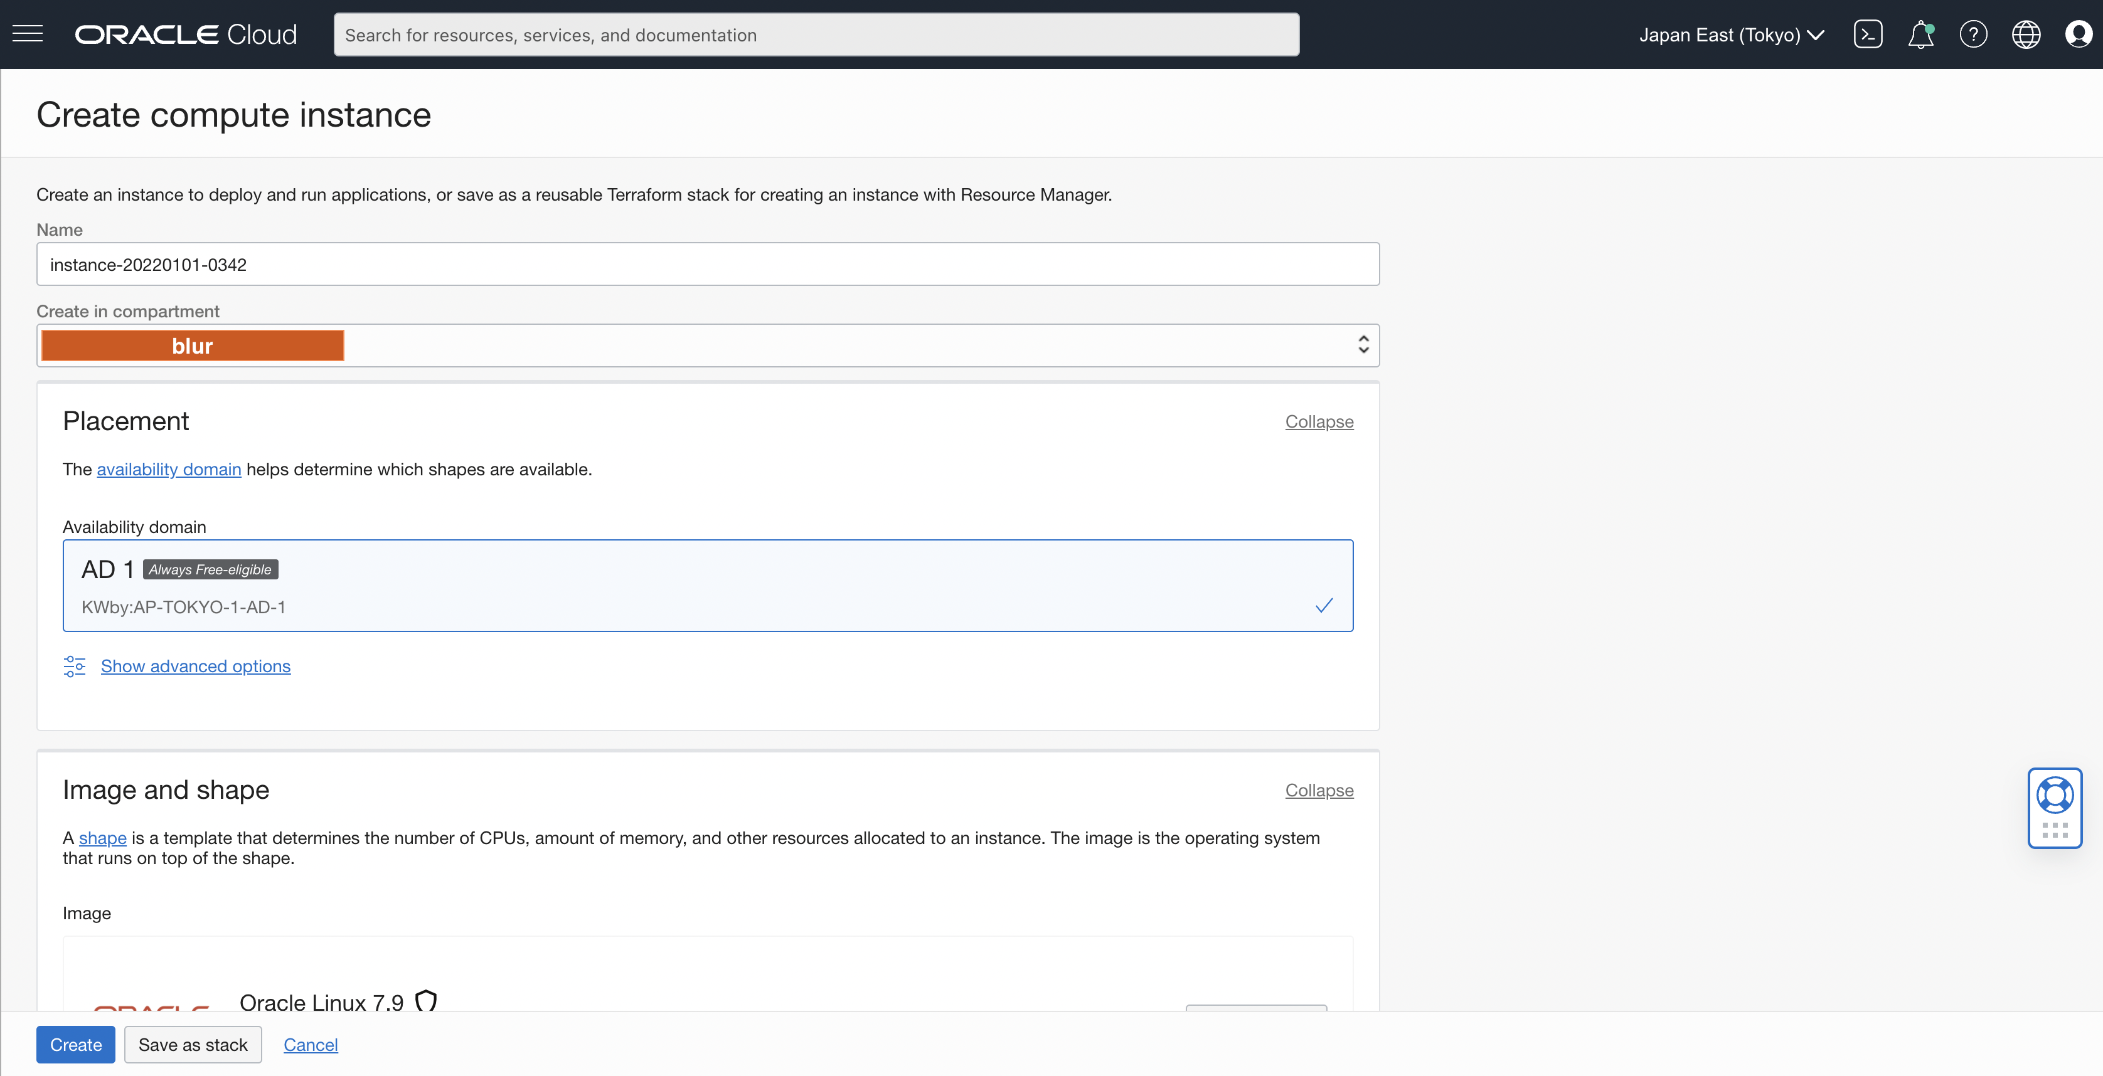Click the instance Name input field

(x=708, y=265)
